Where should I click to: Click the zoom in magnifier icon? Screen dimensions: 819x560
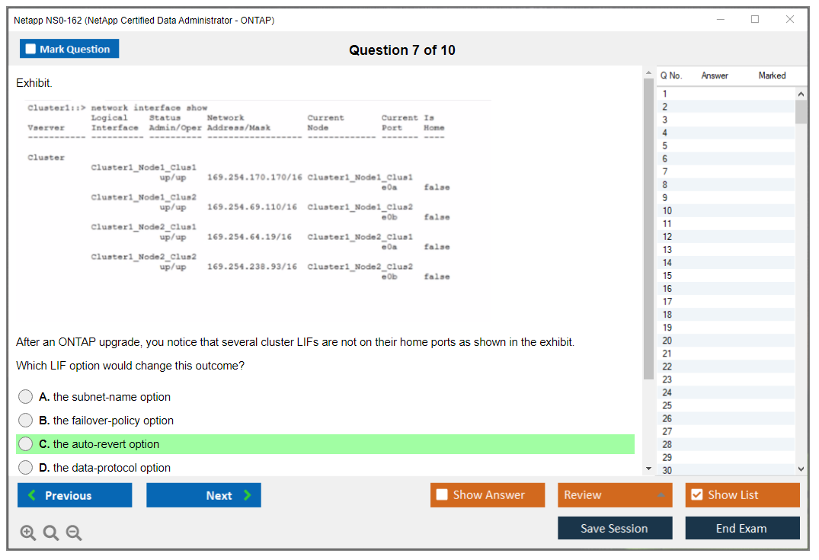pos(28,533)
